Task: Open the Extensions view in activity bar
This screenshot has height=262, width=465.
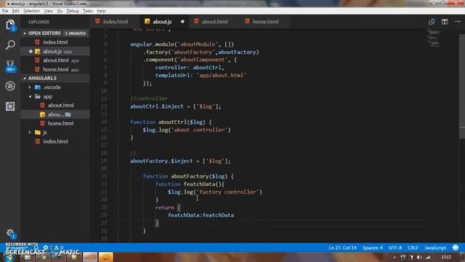Action: point(10,106)
